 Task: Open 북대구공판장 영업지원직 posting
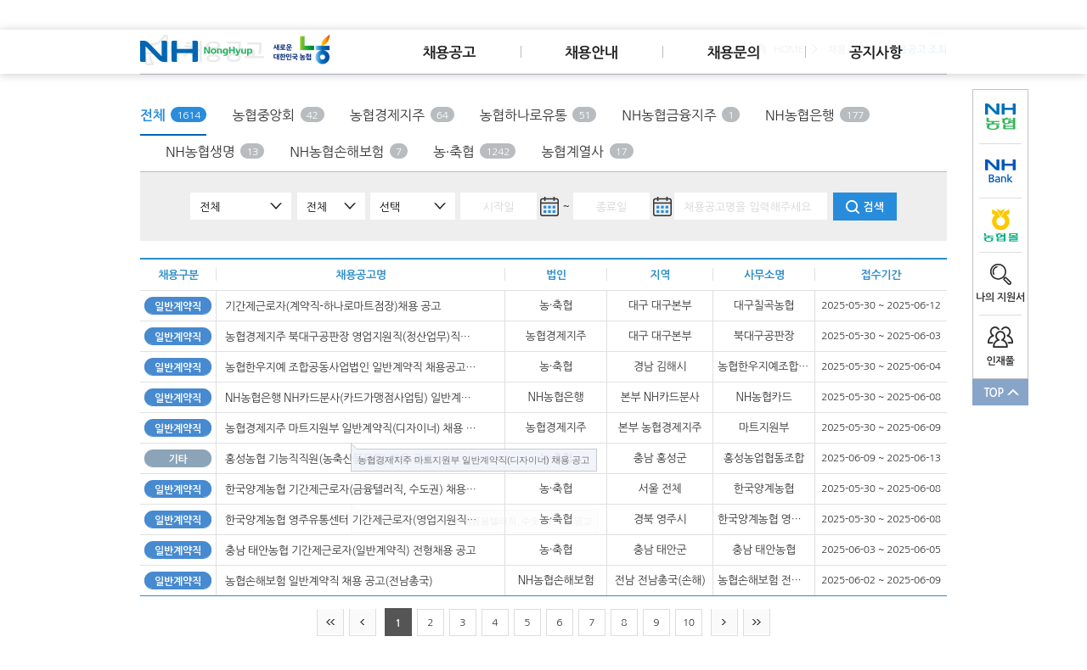point(347,336)
